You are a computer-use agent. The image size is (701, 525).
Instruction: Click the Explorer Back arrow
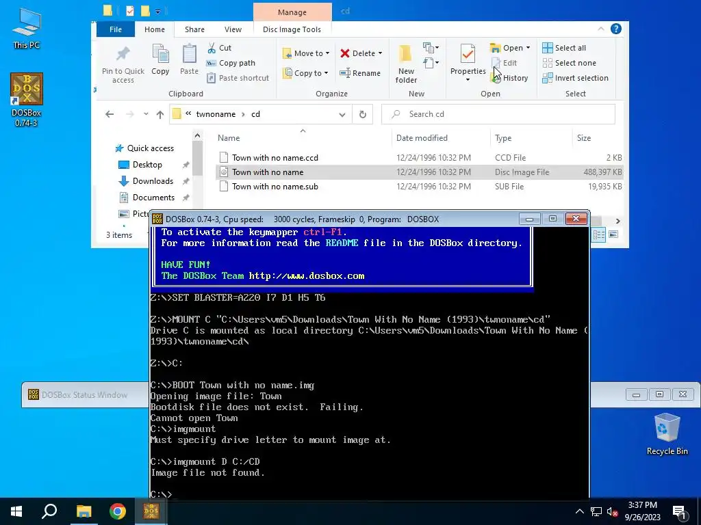(110, 114)
